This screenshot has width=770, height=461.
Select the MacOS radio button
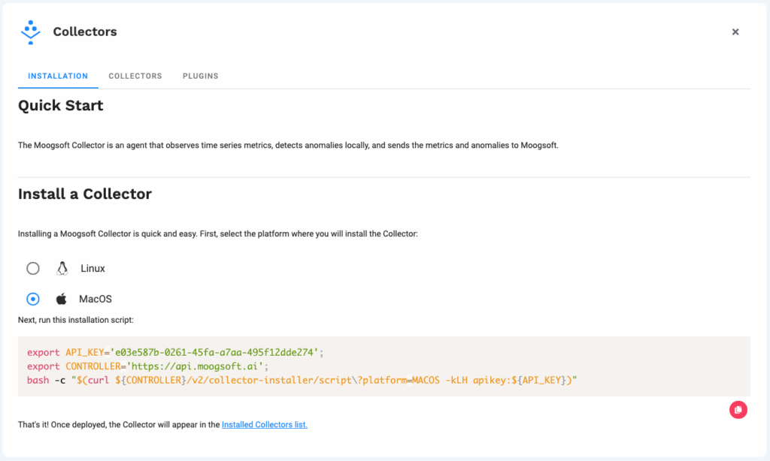click(x=33, y=299)
